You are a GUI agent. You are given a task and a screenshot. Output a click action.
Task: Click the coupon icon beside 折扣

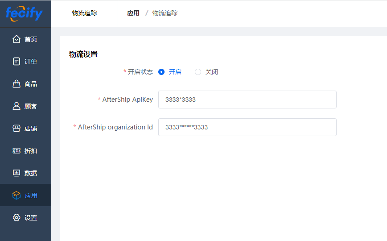pos(16,150)
